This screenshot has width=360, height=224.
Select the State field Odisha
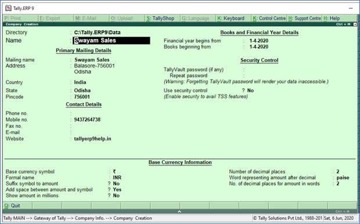point(82,91)
